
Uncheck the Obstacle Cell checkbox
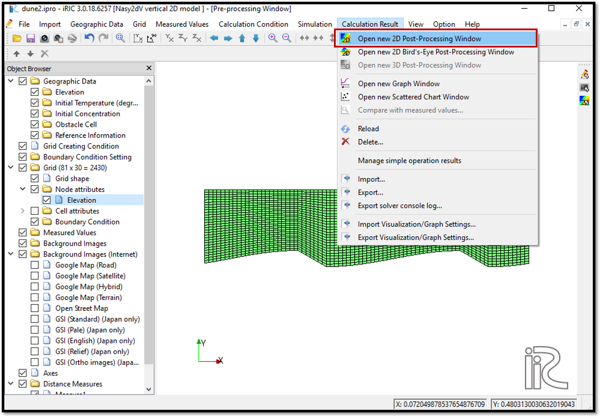[x=35, y=124]
